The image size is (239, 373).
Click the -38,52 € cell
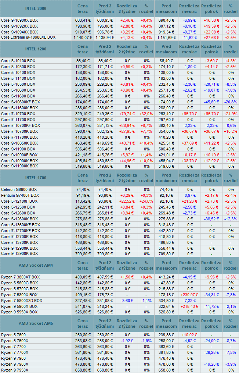pyautogui.click(x=211, y=219)
